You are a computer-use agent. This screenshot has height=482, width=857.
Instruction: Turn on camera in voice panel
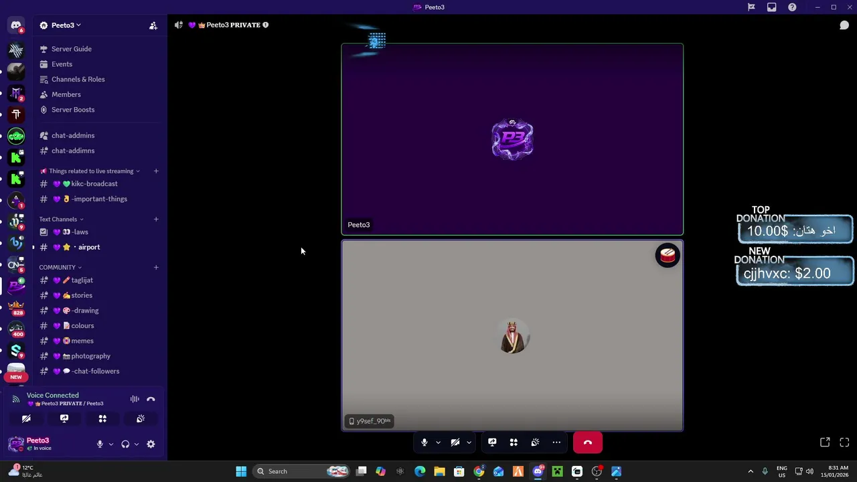[x=26, y=418]
